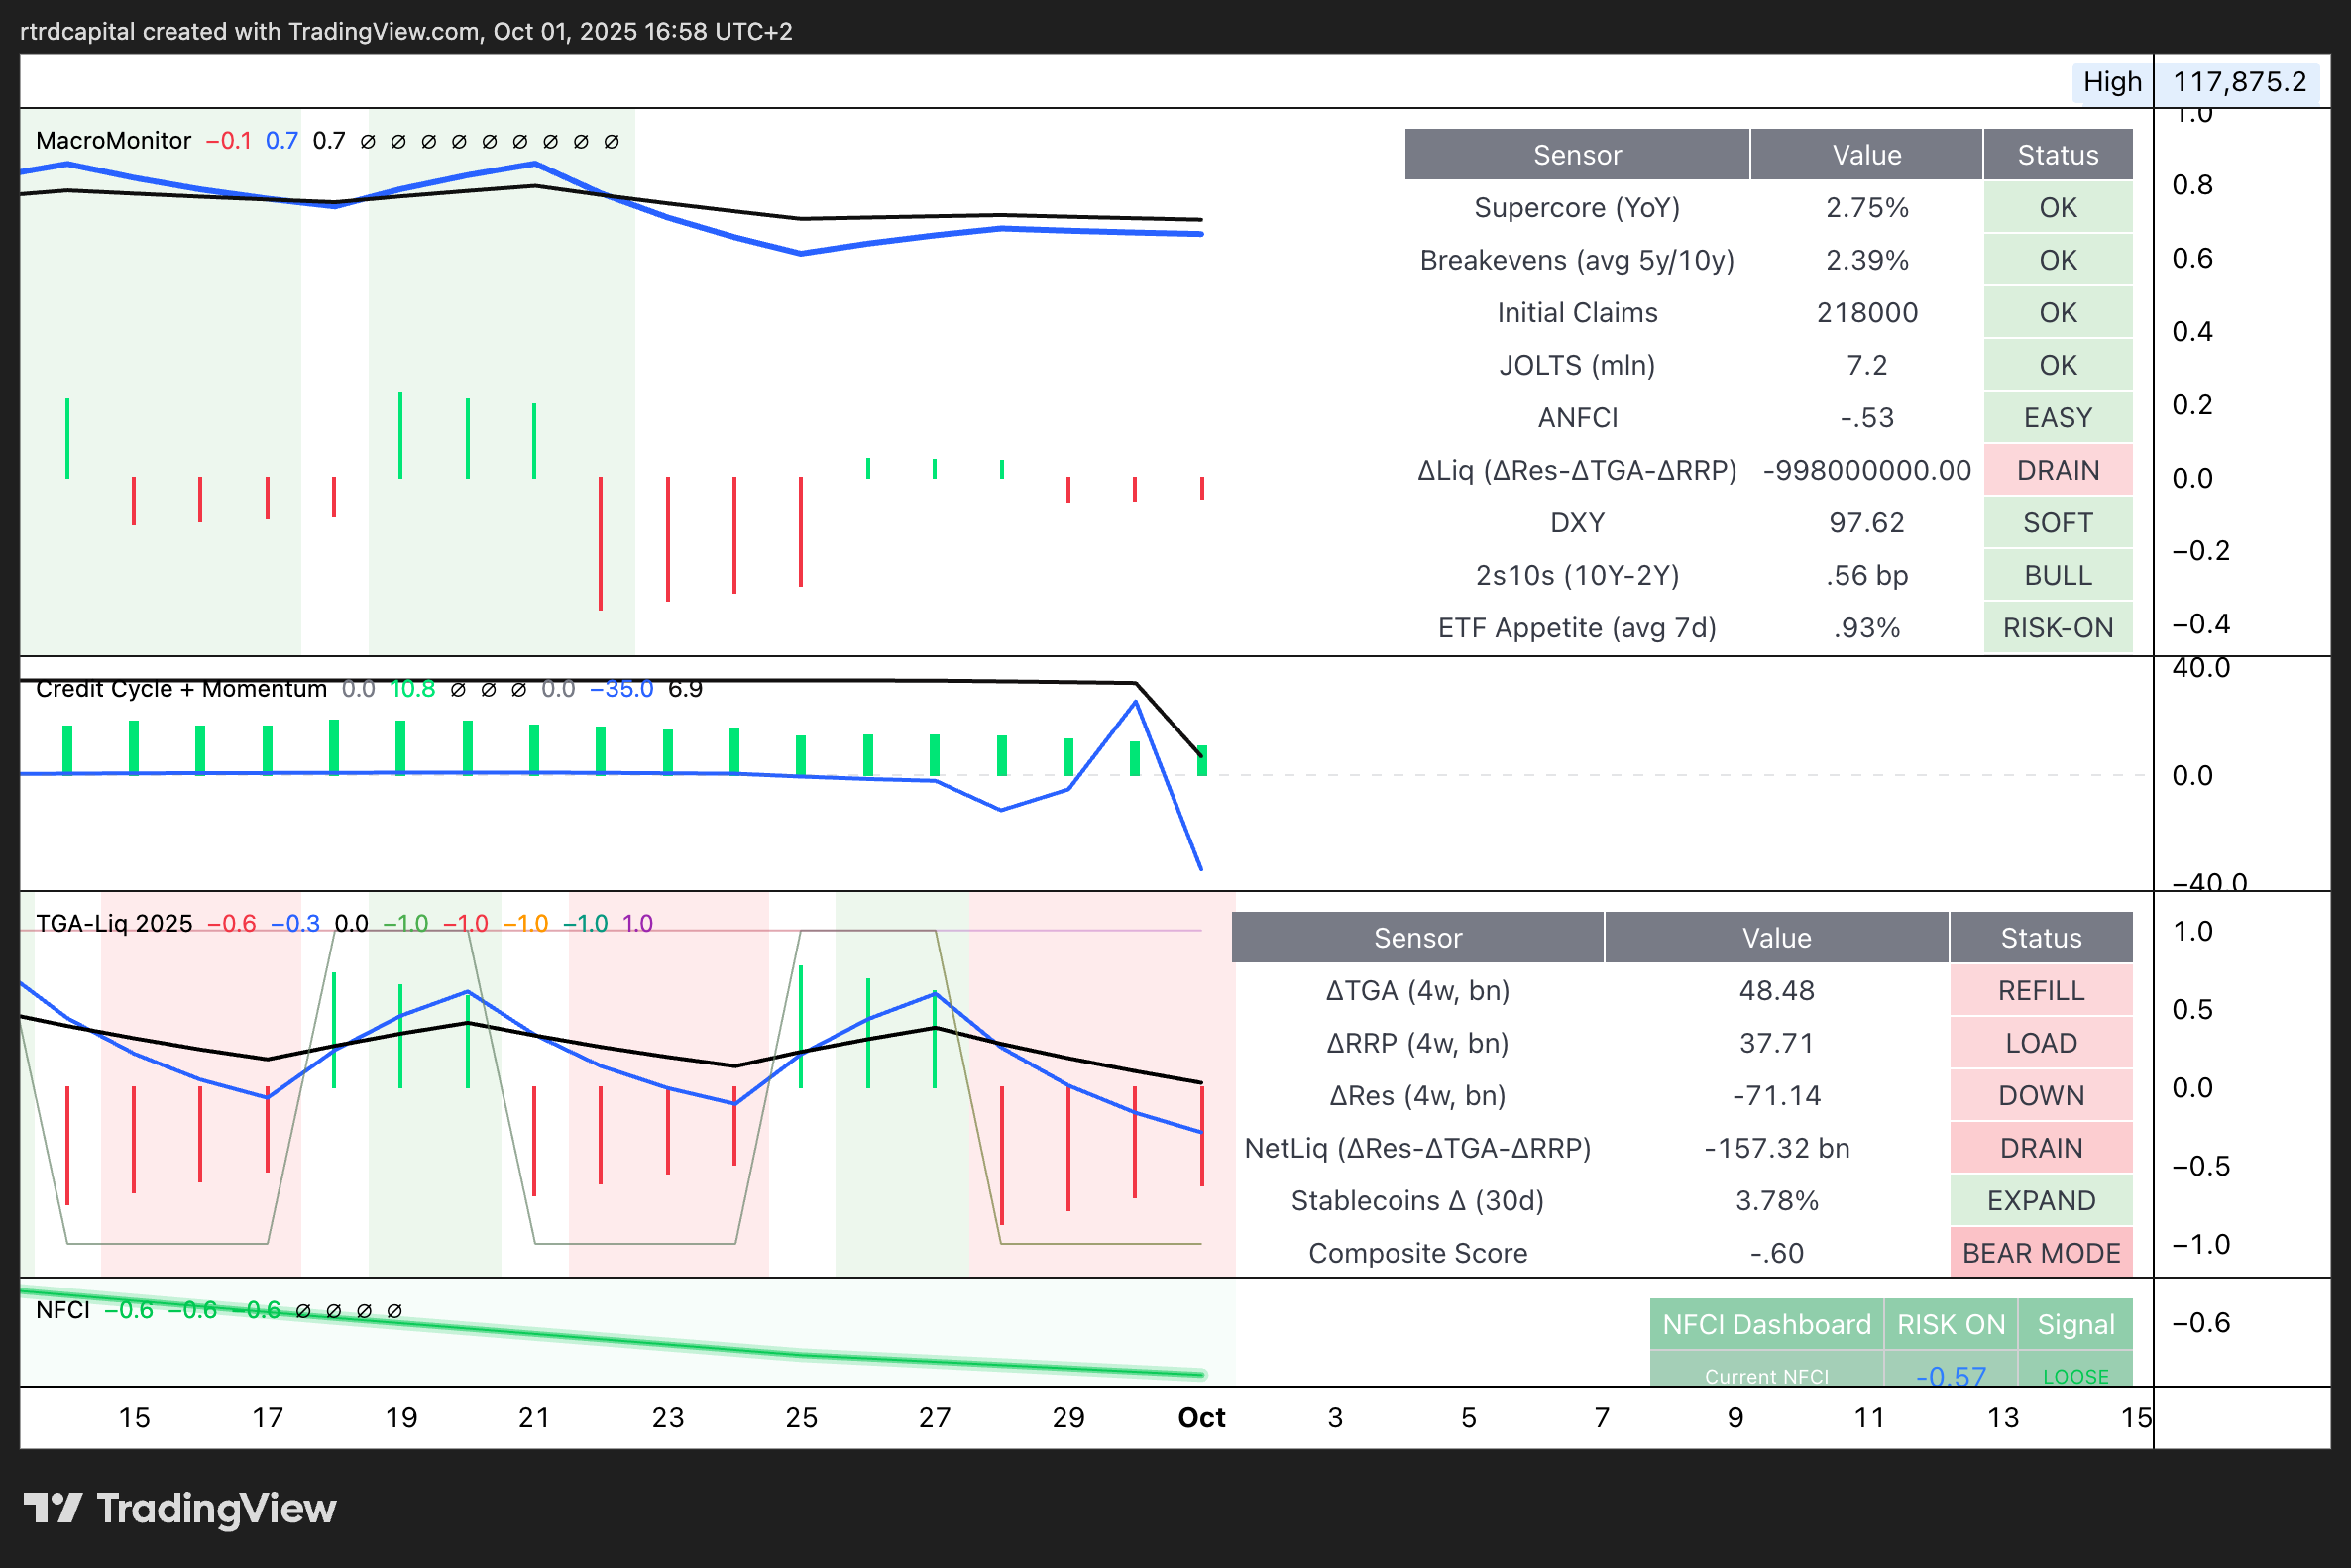Viewport: 2351px width, 1568px height.
Task: Click the TradingView logo icon
Action: [52, 1508]
